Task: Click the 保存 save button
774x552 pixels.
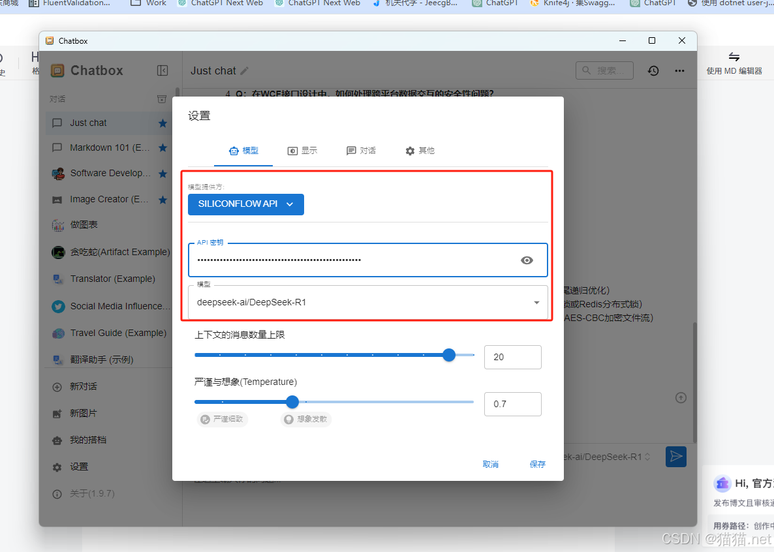Action: click(x=538, y=464)
